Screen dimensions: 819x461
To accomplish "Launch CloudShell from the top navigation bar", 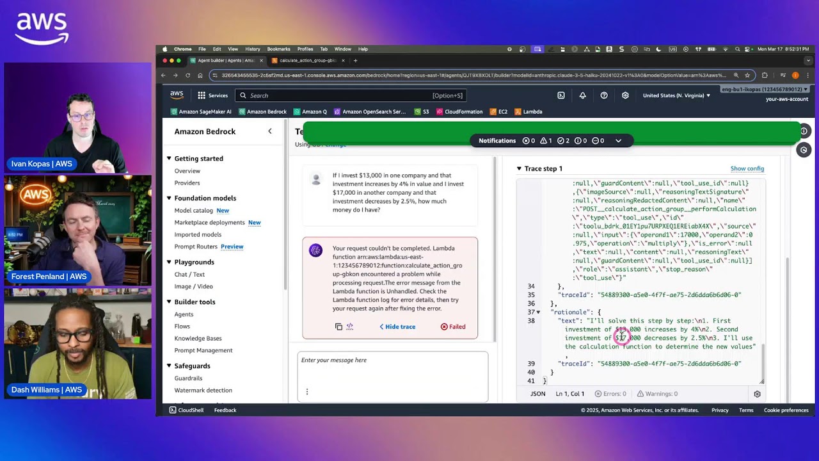I will click(x=561, y=95).
